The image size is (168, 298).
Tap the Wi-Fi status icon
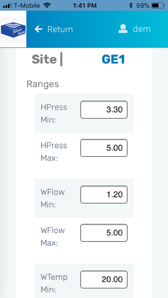tap(47, 6)
